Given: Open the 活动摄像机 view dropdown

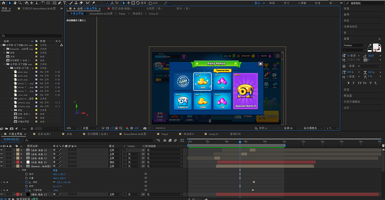Looking at the screenshot, I should pyautogui.click(x=313, y=128).
